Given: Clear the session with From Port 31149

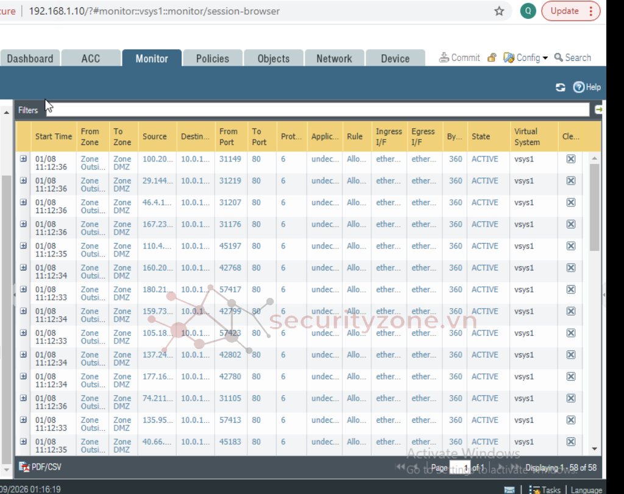Looking at the screenshot, I should (x=571, y=159).
